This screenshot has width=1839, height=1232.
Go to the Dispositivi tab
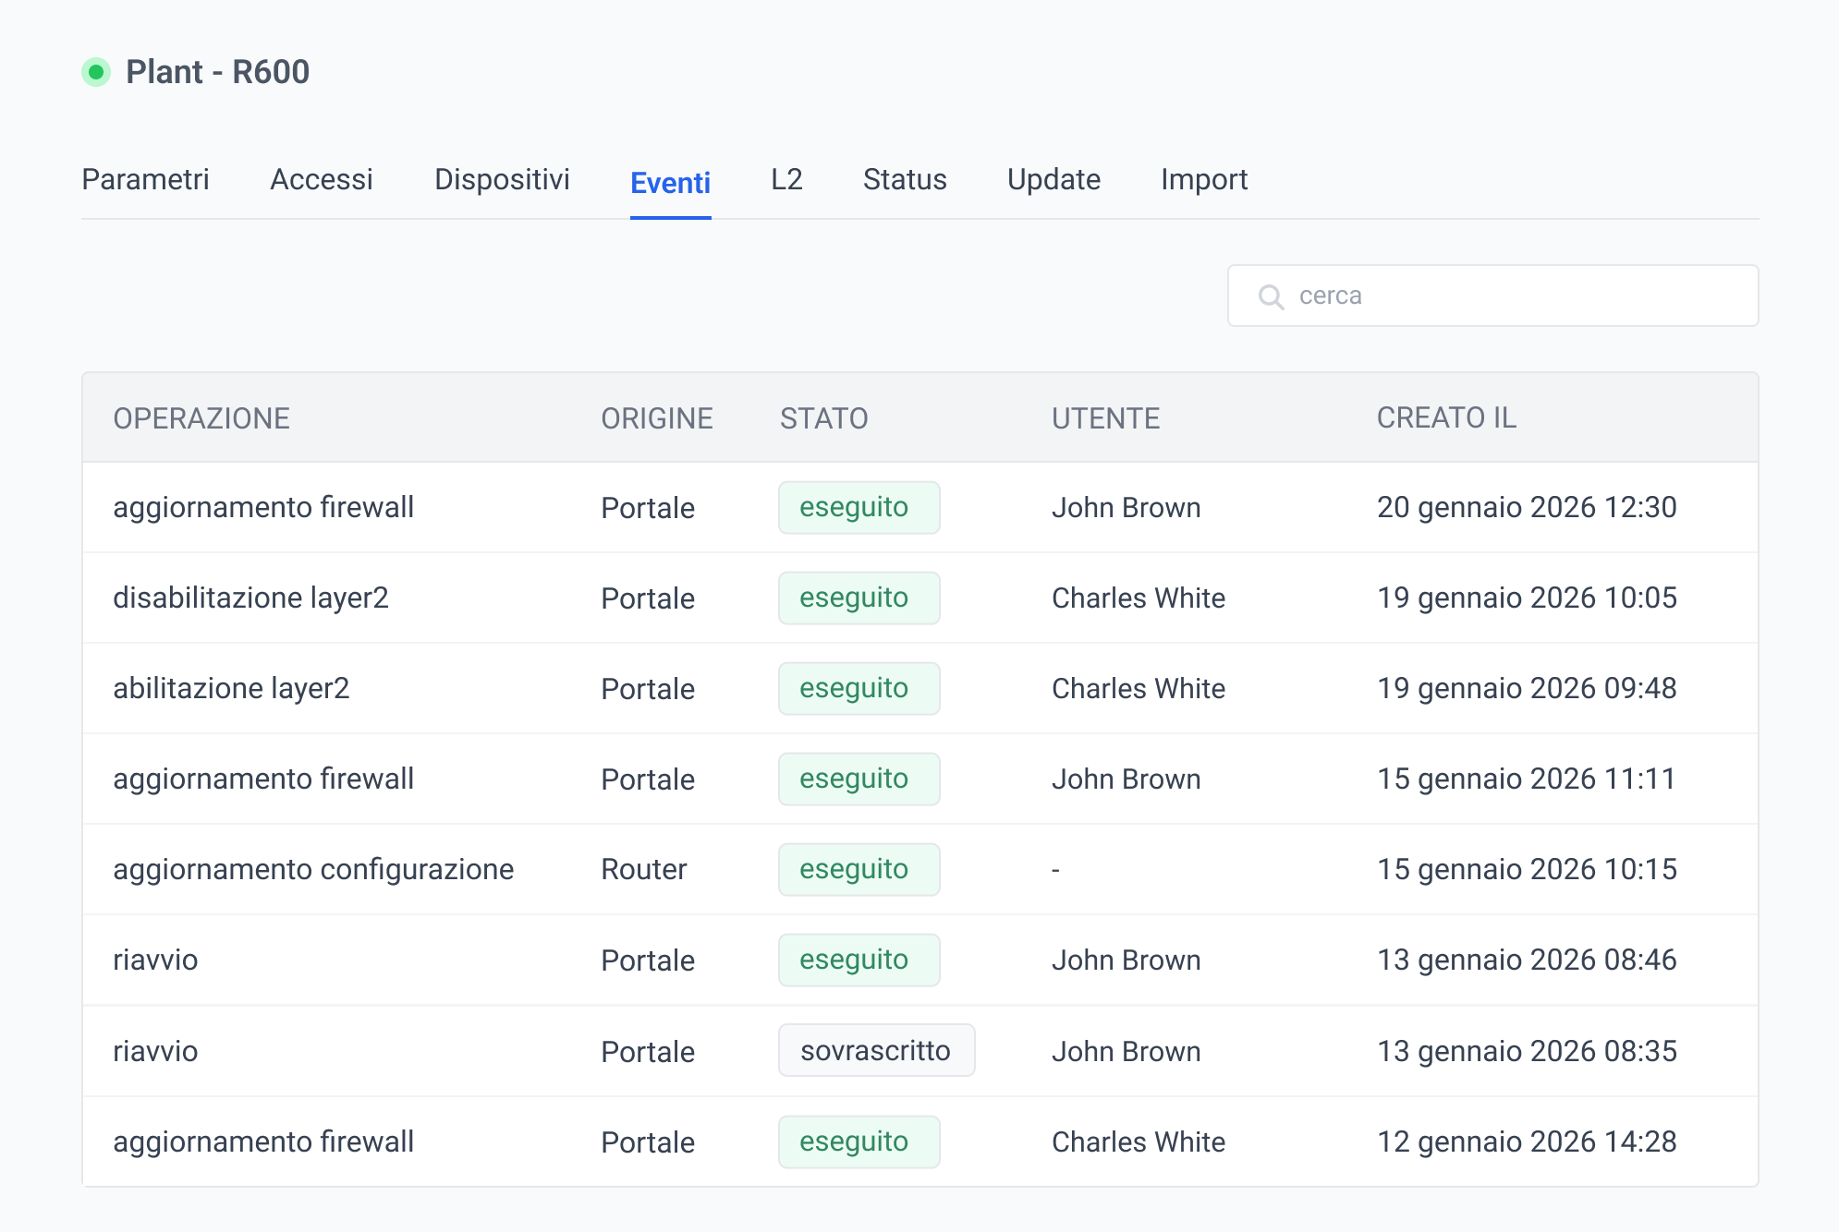pyautogui.click(x=502, y=179)
